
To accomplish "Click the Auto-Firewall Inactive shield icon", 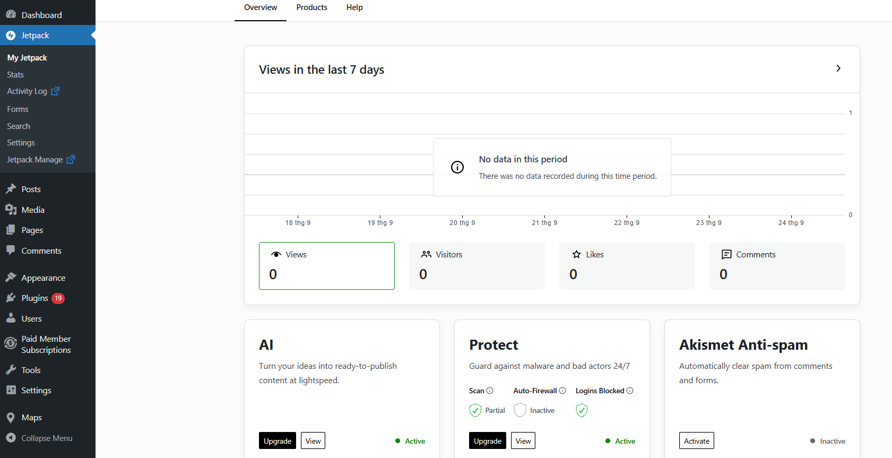I will (x=520, y=410).
